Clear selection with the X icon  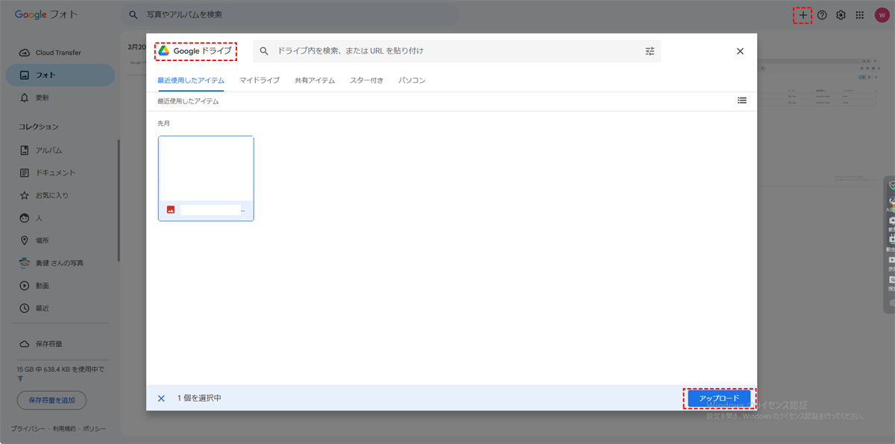coord(161,399)
